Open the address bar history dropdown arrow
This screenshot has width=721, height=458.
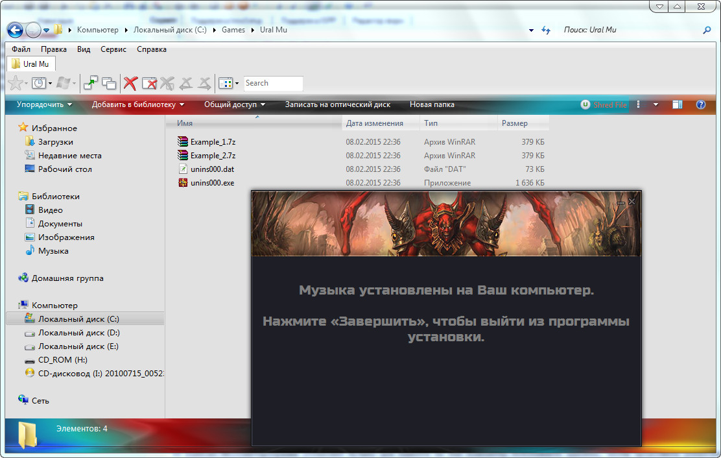[x=531, y=30]
